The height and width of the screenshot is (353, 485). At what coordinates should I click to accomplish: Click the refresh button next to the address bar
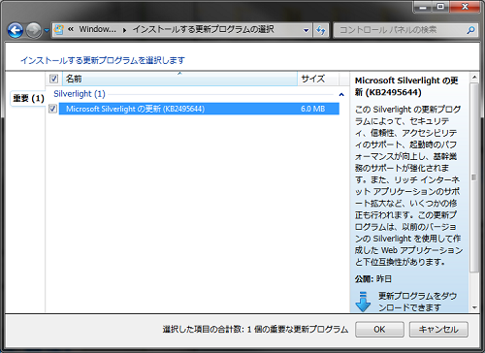(321, 30)
